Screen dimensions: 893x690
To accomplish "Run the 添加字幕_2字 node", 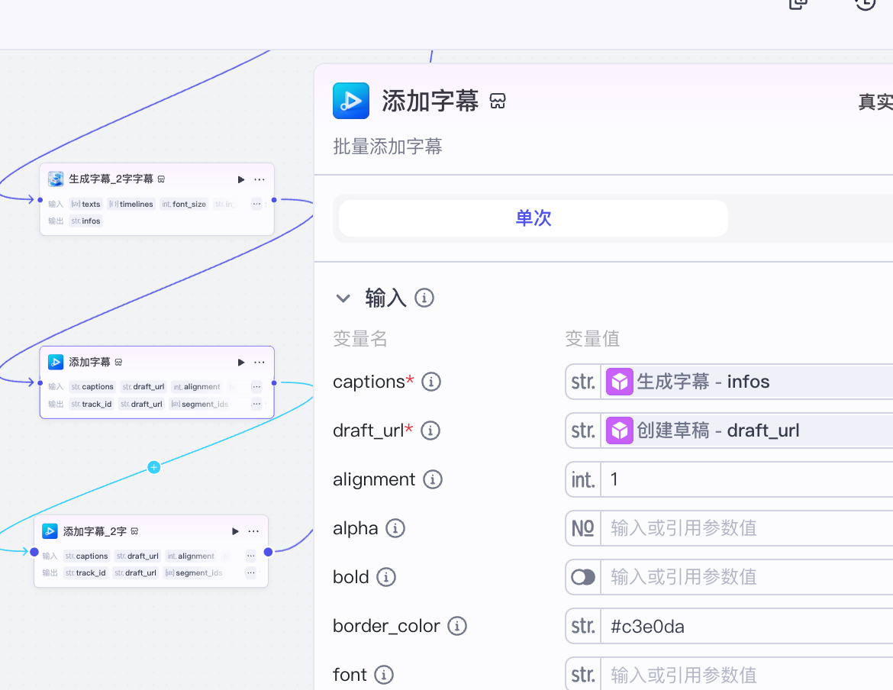I will click(235, 531).
